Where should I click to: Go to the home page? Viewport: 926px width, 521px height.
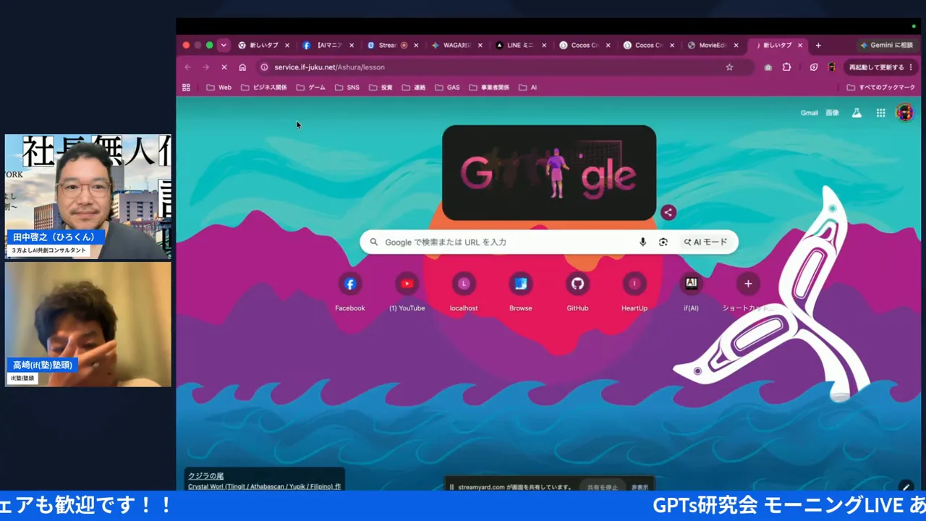pos(242,67)
